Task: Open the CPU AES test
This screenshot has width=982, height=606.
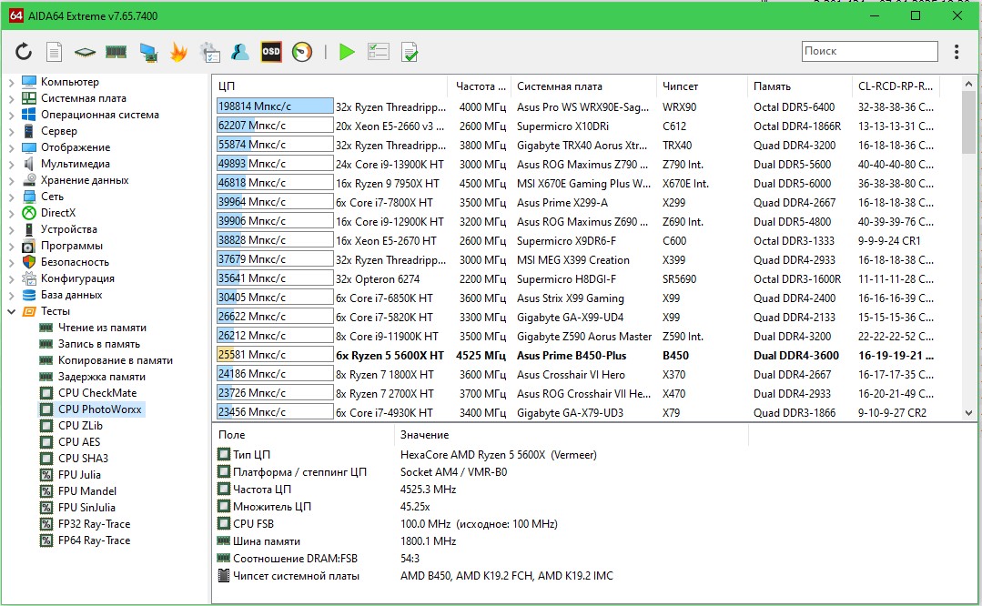Action: [79, 441]
